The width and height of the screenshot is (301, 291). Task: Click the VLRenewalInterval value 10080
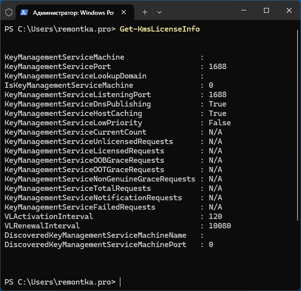pos(220,226)
